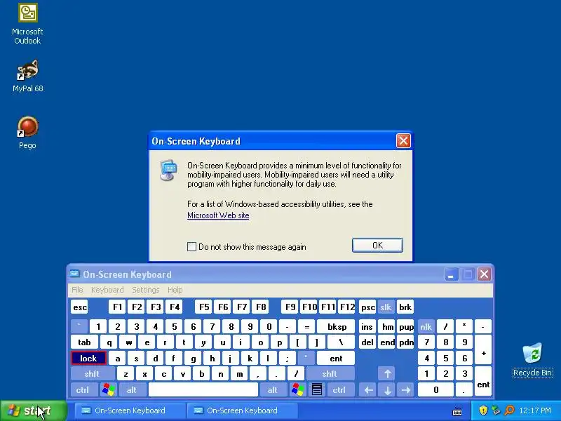
Task: Check Do not show this message again
Action: 191,247
